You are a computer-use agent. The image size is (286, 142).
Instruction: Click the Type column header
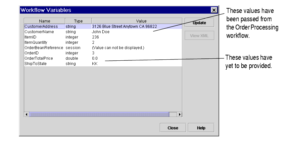click(x=78, y=21)
